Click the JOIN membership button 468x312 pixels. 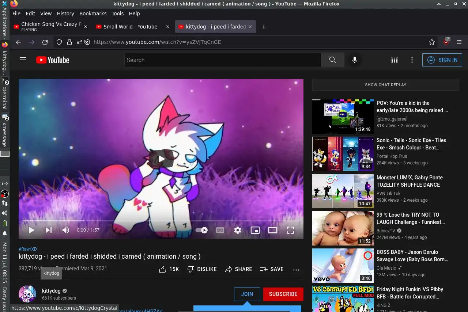click(247, 294)
